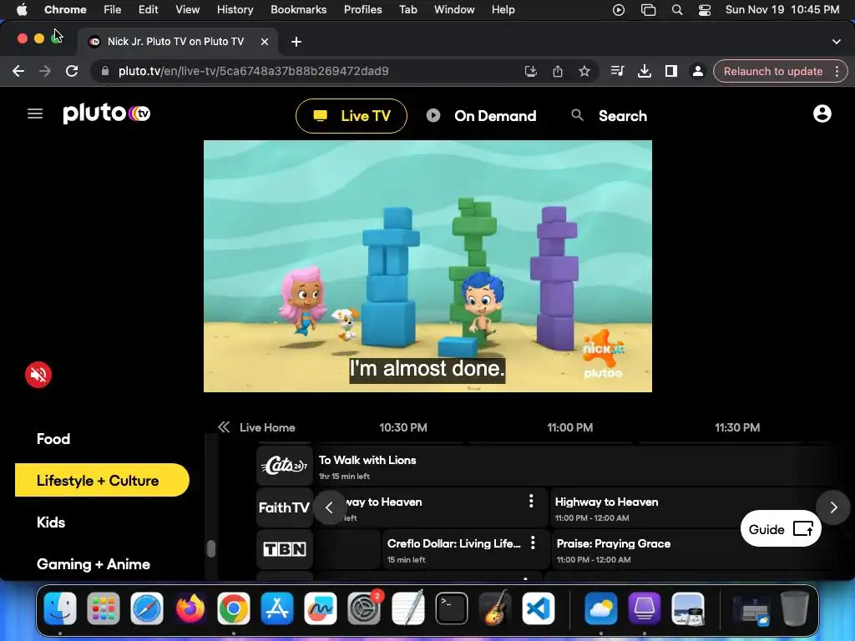The height and width of the screenshot is (641, 855).
Task: Go forward in Chrome browser
Action: 45,71
